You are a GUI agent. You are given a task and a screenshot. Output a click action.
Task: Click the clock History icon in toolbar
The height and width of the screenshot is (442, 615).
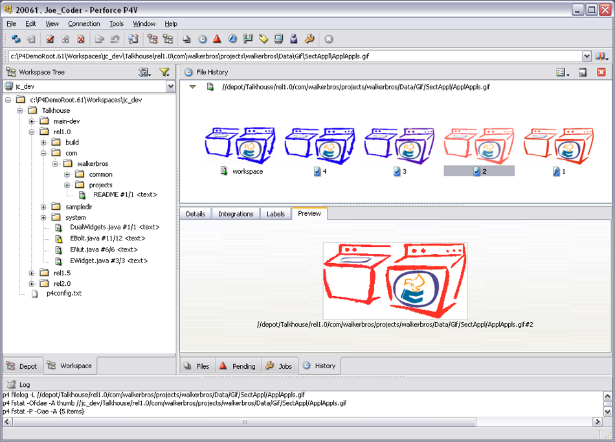(x=203, y=40)
